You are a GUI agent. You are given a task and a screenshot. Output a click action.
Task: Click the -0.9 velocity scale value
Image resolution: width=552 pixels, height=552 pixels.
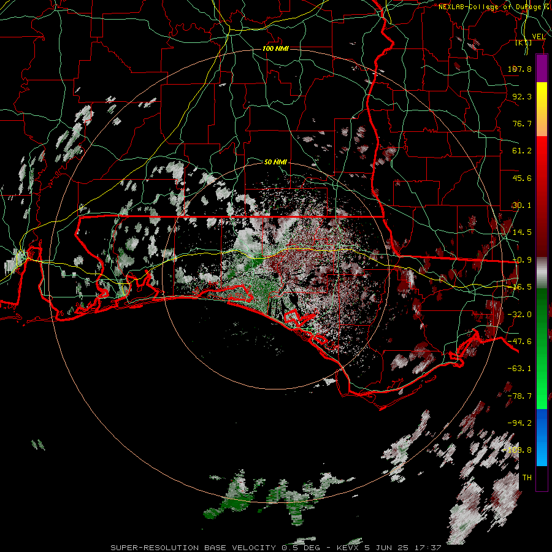coord(522,260)
